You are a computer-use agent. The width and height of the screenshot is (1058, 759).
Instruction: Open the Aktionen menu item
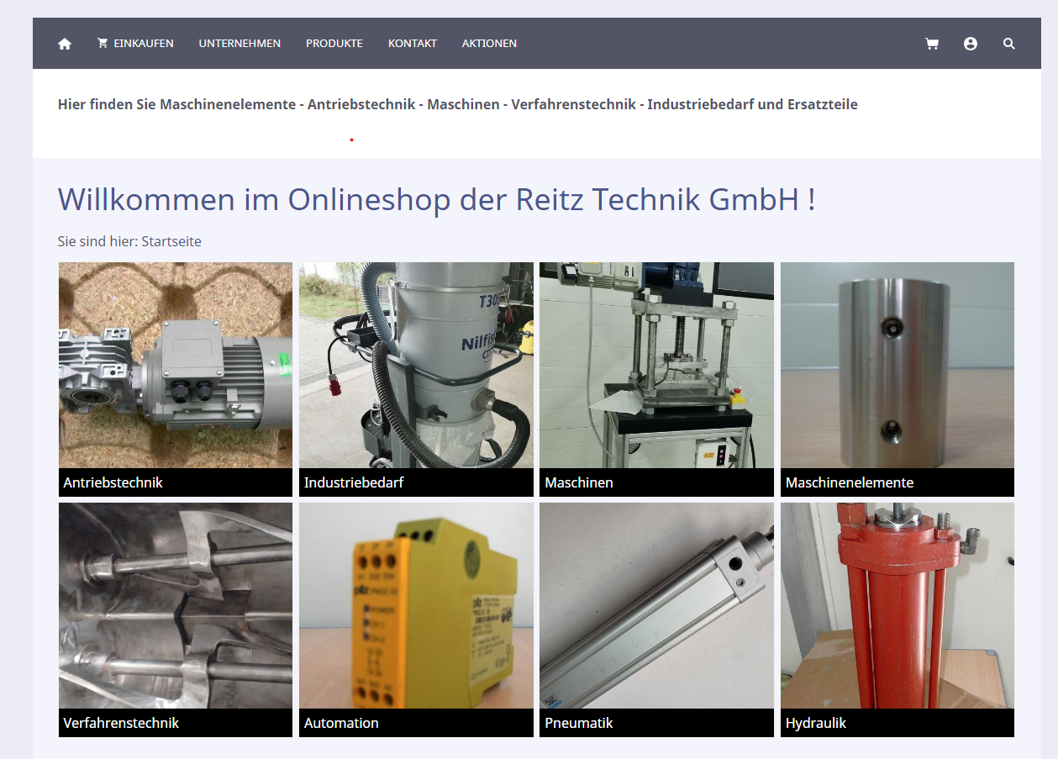tap(489, 44)
